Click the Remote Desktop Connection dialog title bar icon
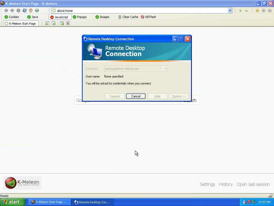274x206 pixels. pyautogui.click(x=85, y=39)
